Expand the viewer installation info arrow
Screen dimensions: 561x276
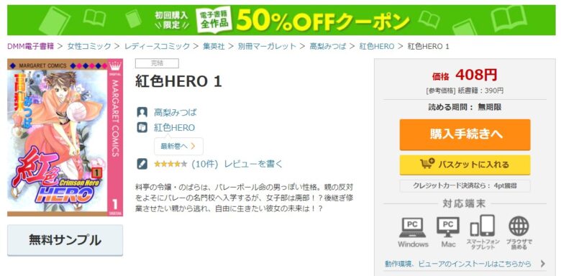[543, 264]
